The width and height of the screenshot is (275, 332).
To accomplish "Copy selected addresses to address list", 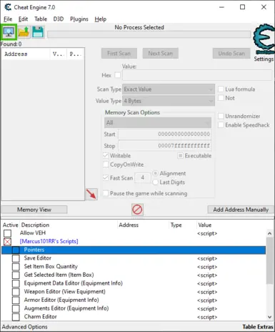I will [91, 194].
